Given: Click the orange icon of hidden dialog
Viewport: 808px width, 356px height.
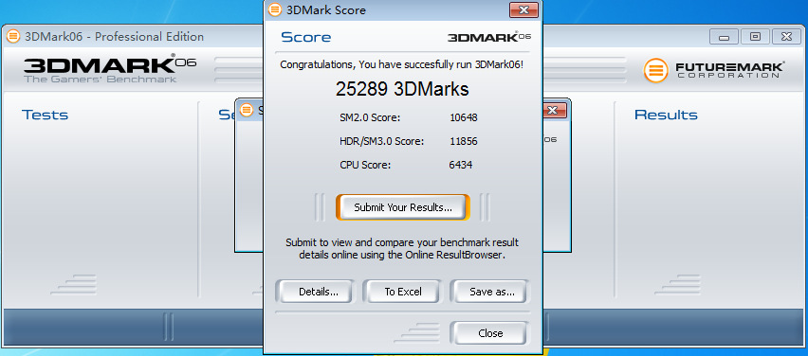Looking at the screenshot, I should coord(247,110).
